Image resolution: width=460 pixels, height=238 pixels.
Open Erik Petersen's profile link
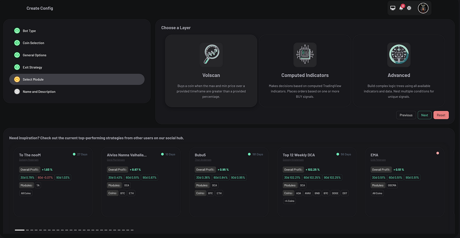[x=378, y=160]
